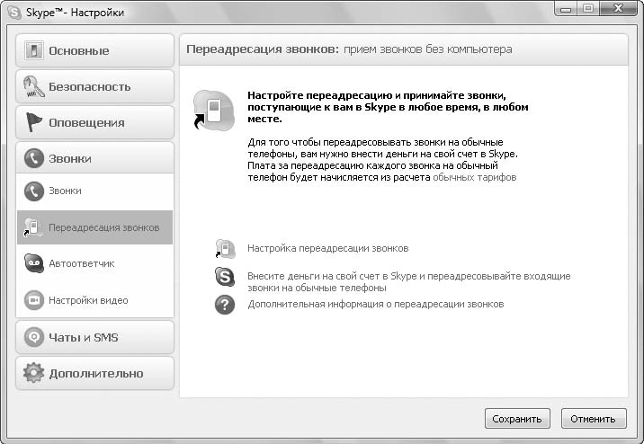Select the Настройки видео item
This screenshot has width=644, height=444.
click(94, 300)
